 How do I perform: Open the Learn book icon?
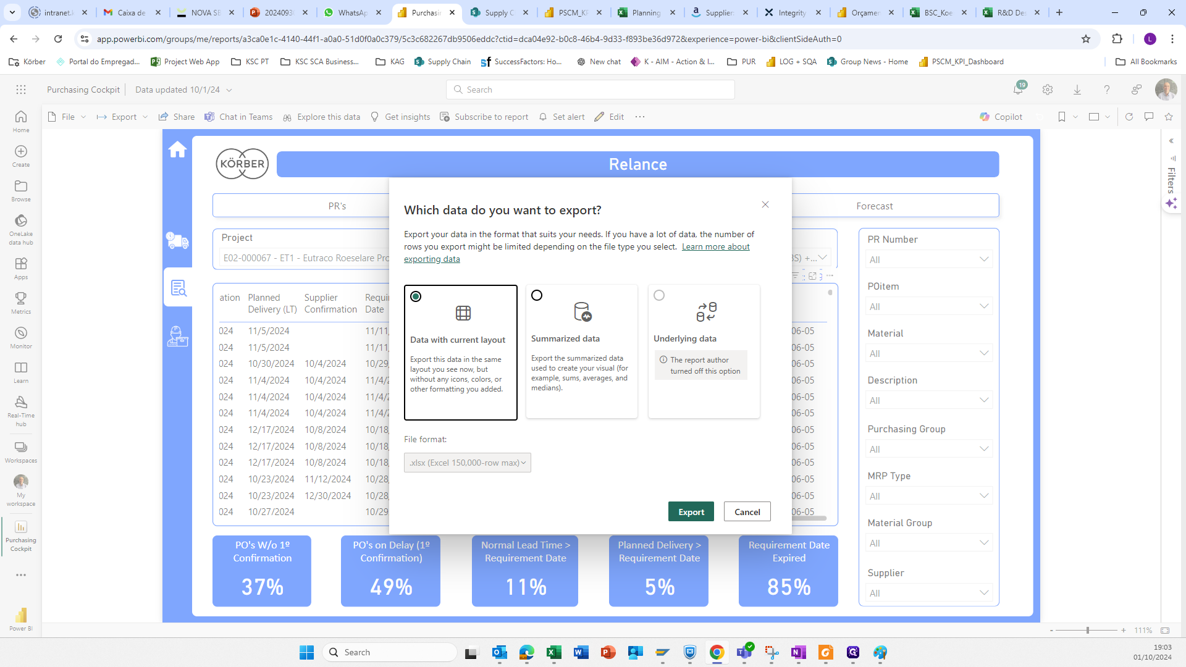[x=21, y=372]
